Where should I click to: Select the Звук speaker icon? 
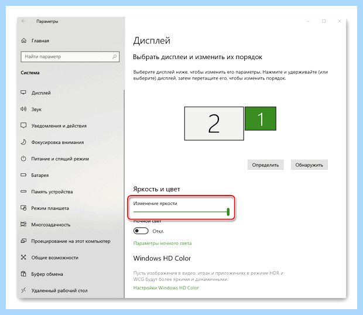(x=23, y=109)
